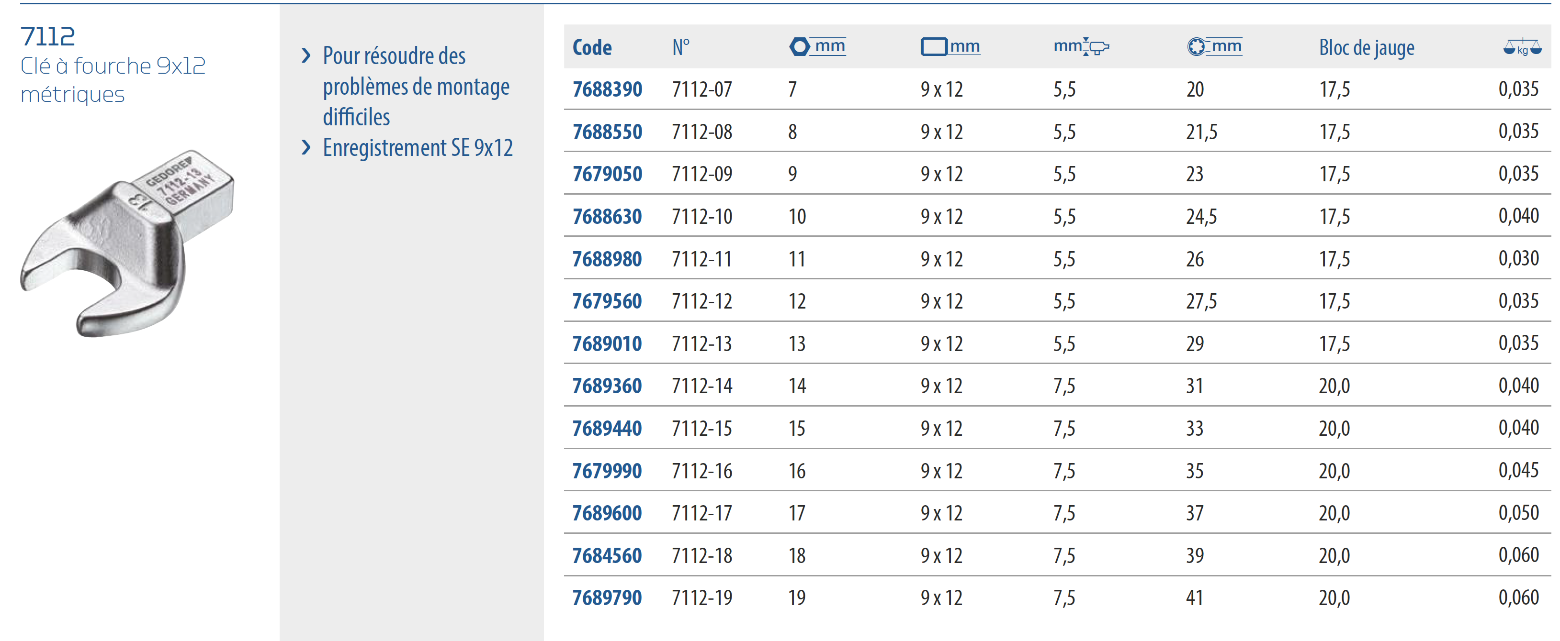This screenshot has width=1560, height=641.
Task: Select part number 7112-16
Action: (702, 471)
